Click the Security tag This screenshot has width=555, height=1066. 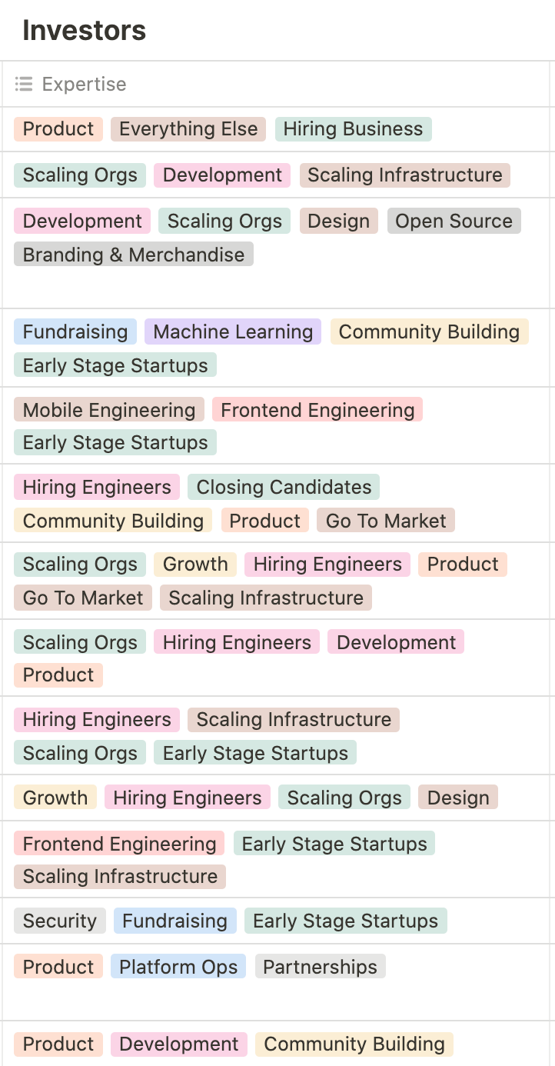pyautogui.click(x=60, y=921)
